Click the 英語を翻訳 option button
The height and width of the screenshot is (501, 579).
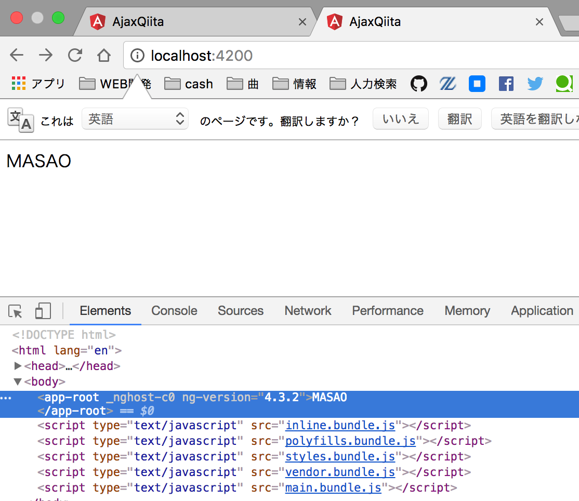coord(535,119)
